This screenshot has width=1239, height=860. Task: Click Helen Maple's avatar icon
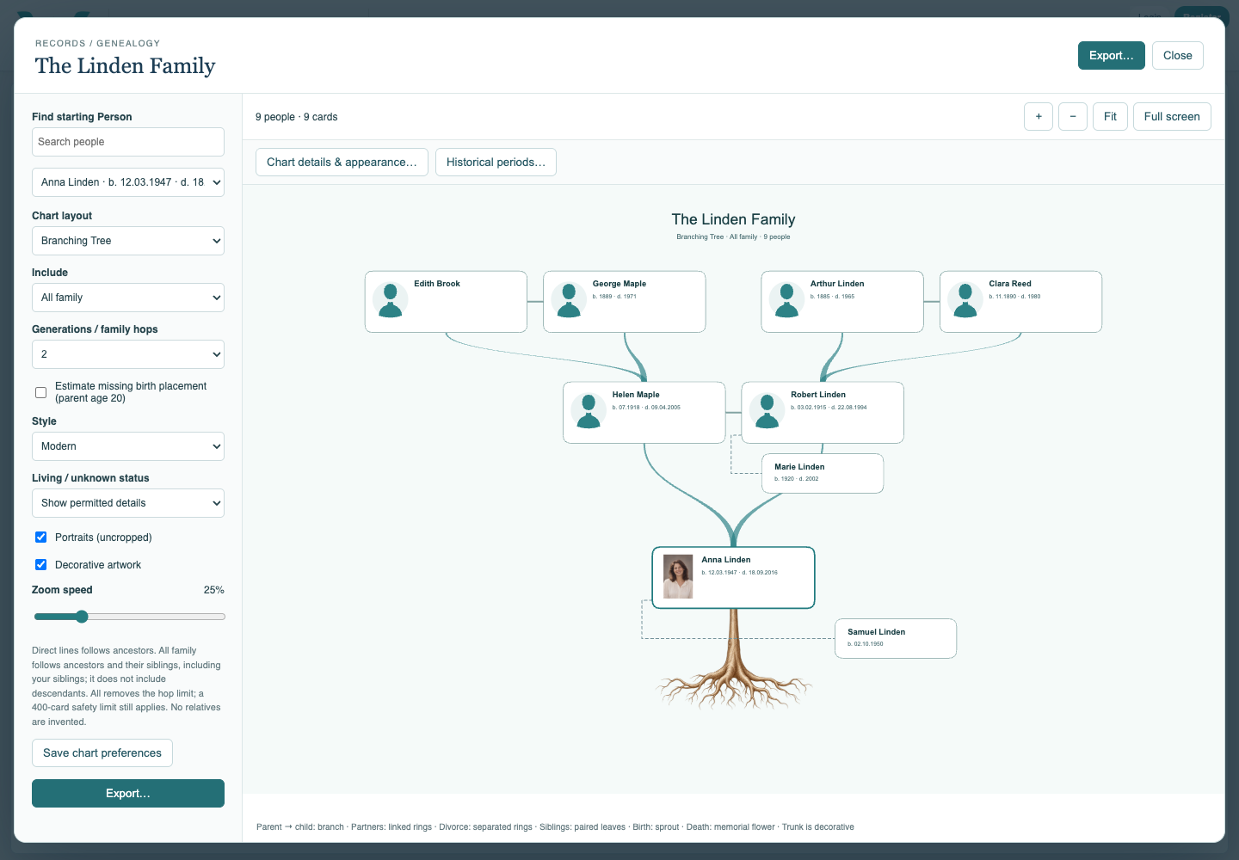pyautogui.click(x=589, y=411)
